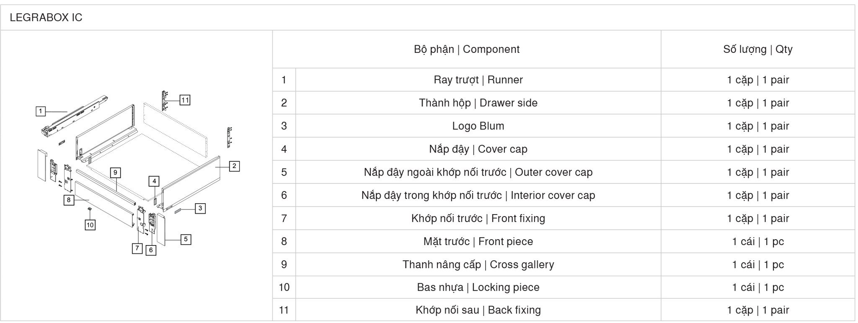Click callout label 2 on drawer side

(x=234, y=166)
